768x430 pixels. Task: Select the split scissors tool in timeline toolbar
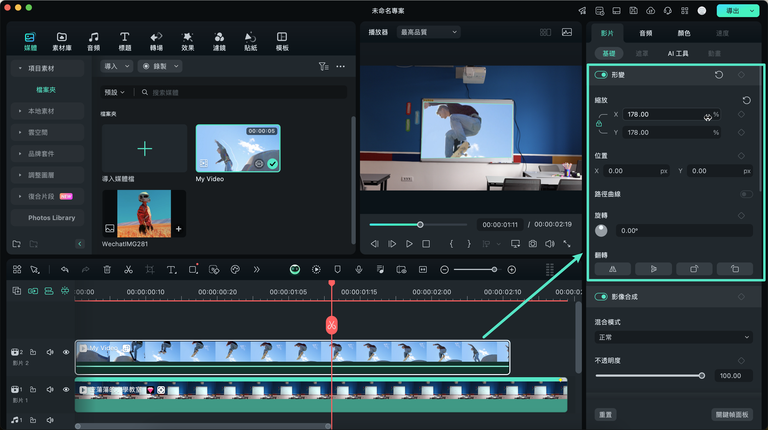click(128, 270)
